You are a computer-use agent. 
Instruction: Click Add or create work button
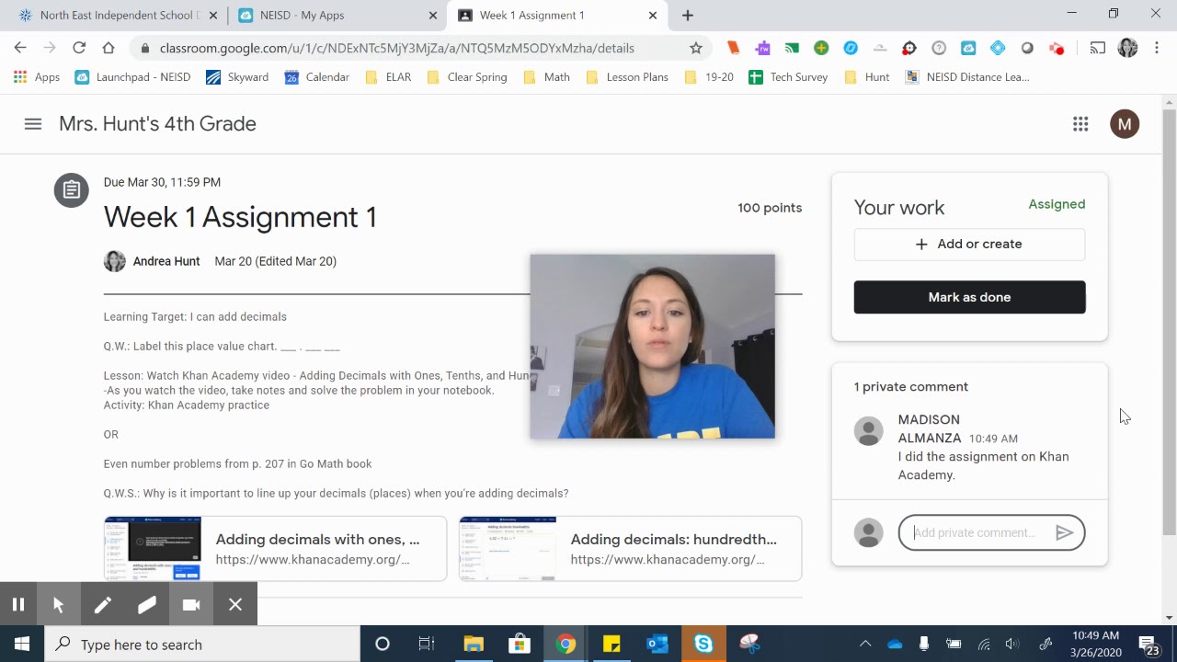click(969, 244)
